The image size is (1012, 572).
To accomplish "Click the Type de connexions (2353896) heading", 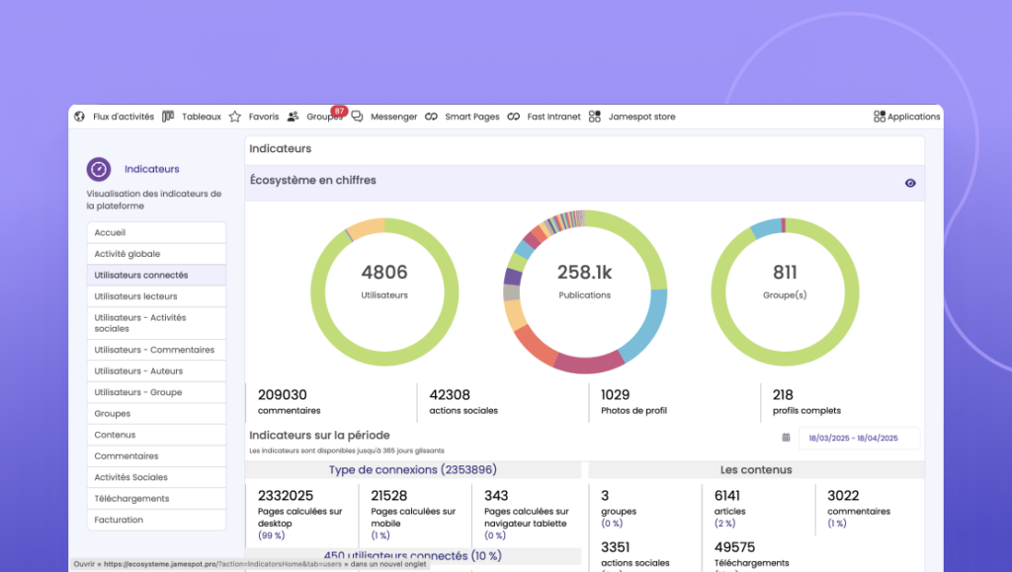I will pyautogui.click(x=413, y=469).
